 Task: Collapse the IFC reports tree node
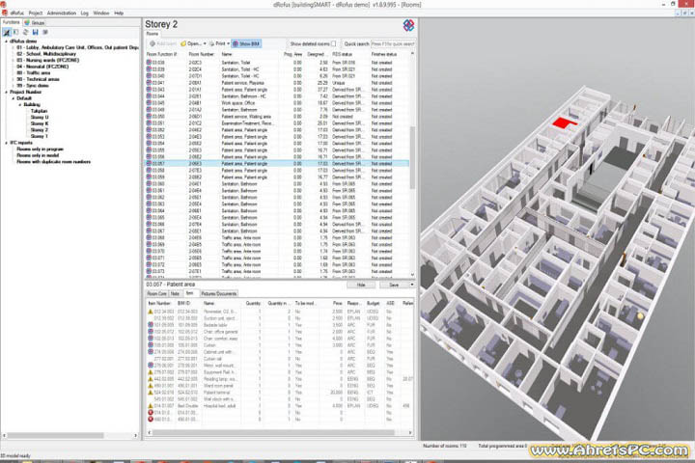tap(6, 143)
